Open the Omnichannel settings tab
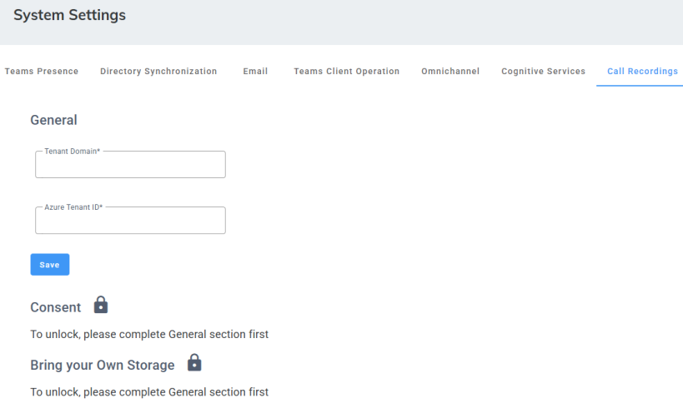The height and width of the screenshot is (408, 683). coord(450,72)
